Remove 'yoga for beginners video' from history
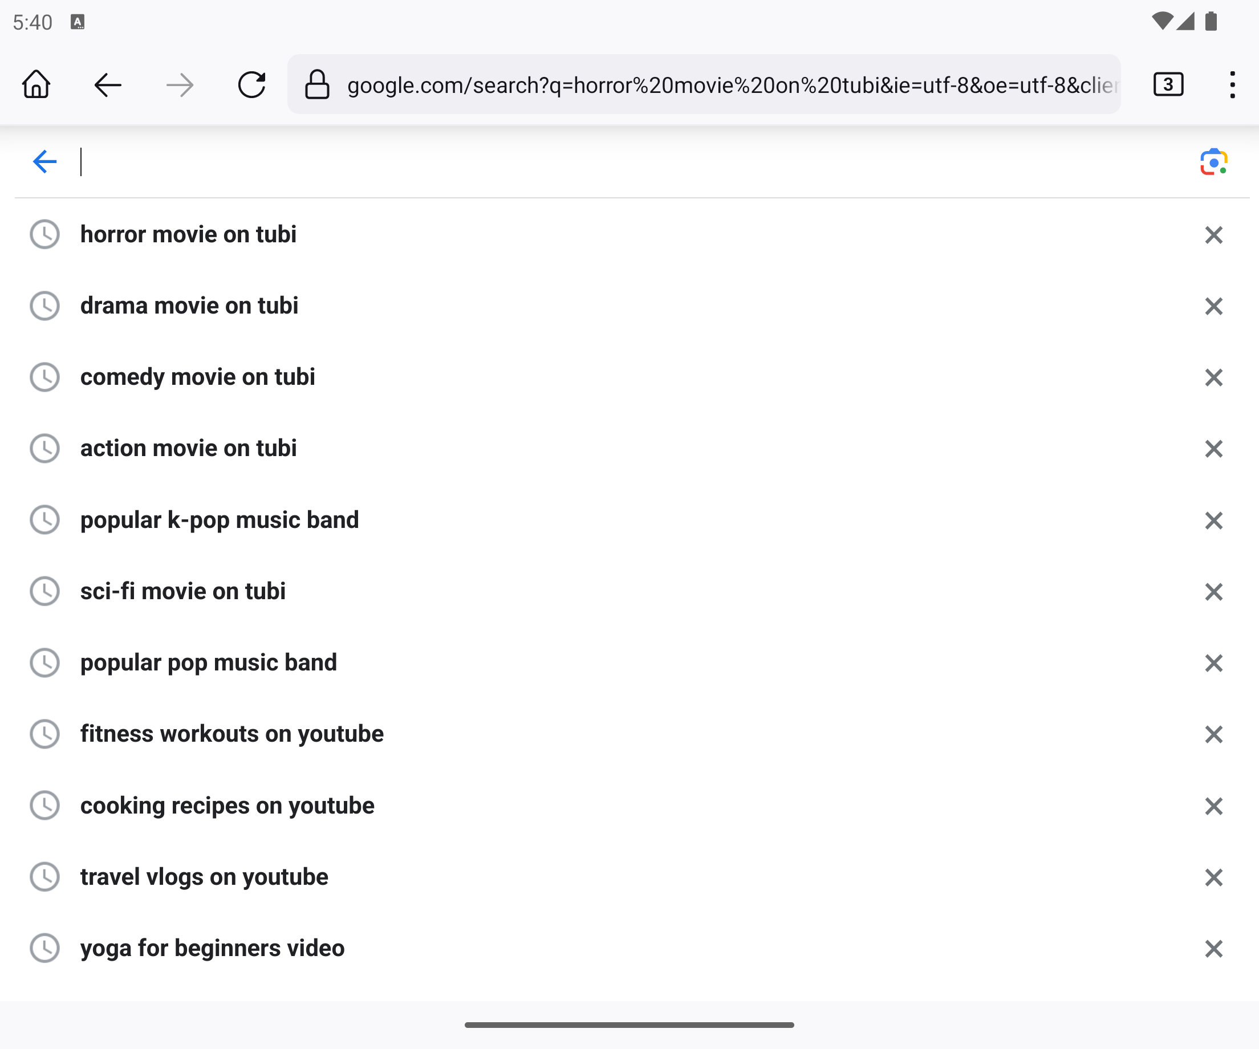Screen dimensions: 1259x1049 coord(1213,949)
